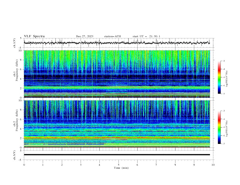Click the ch.3 flat black waveform line

(117, 155)
